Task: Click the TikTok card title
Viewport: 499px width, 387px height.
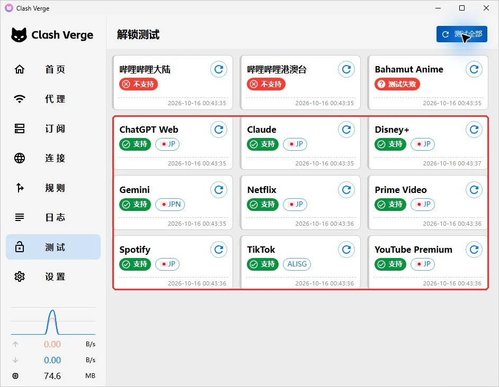Action: (x=261, y=250)
